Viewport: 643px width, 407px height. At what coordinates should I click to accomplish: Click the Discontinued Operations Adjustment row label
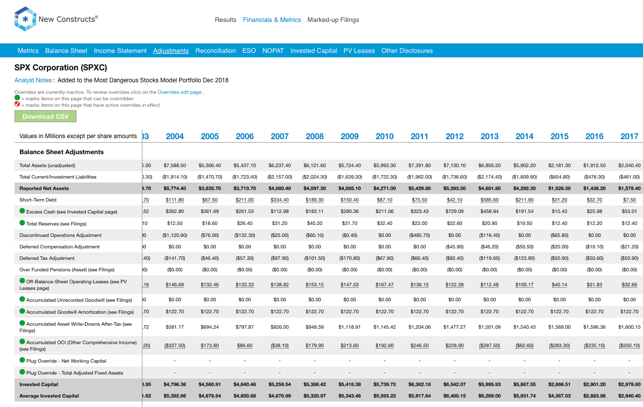(60, 235)
